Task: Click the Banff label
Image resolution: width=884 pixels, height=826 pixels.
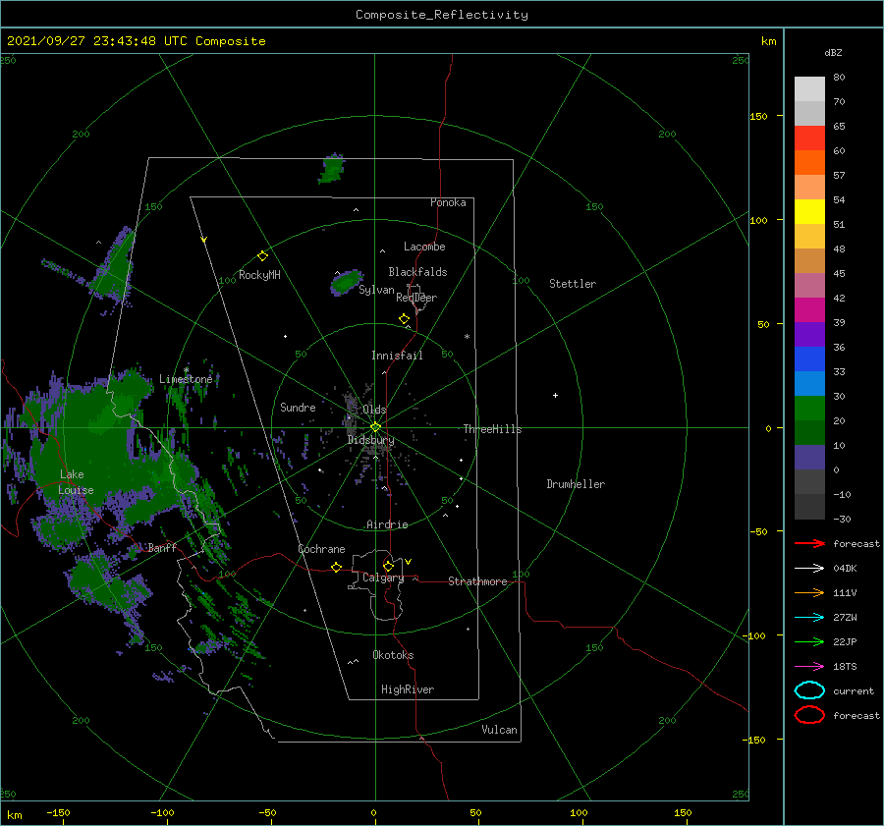Action: (162, 547)
